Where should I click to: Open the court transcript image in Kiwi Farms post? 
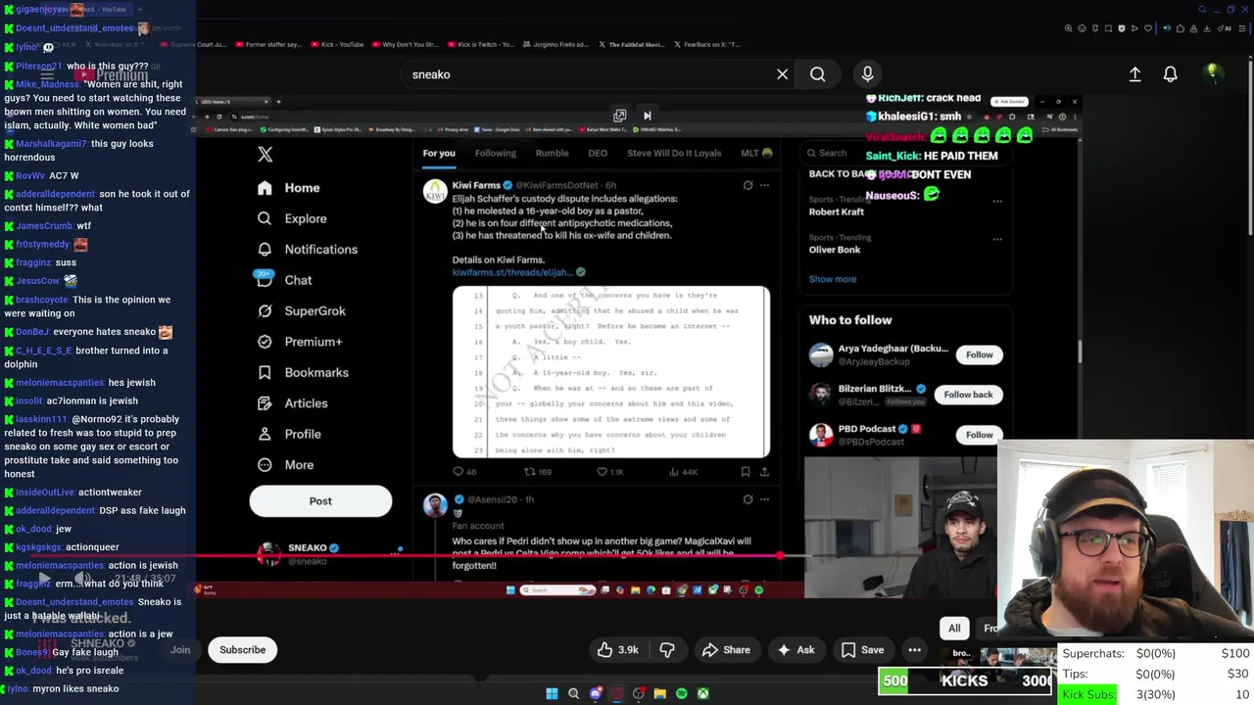pyautogui.click(x=611, y=372)
